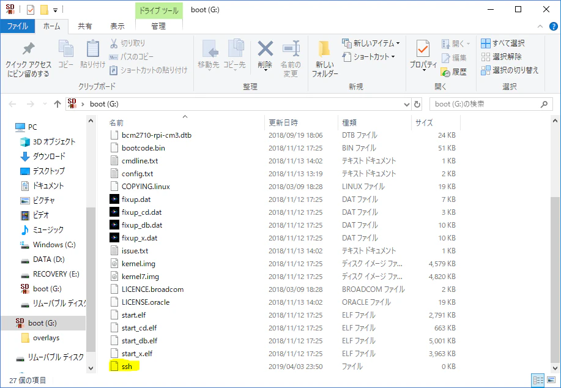Click the help question mark icon
This screenshot has height=388, width=561.
(553, 26)
